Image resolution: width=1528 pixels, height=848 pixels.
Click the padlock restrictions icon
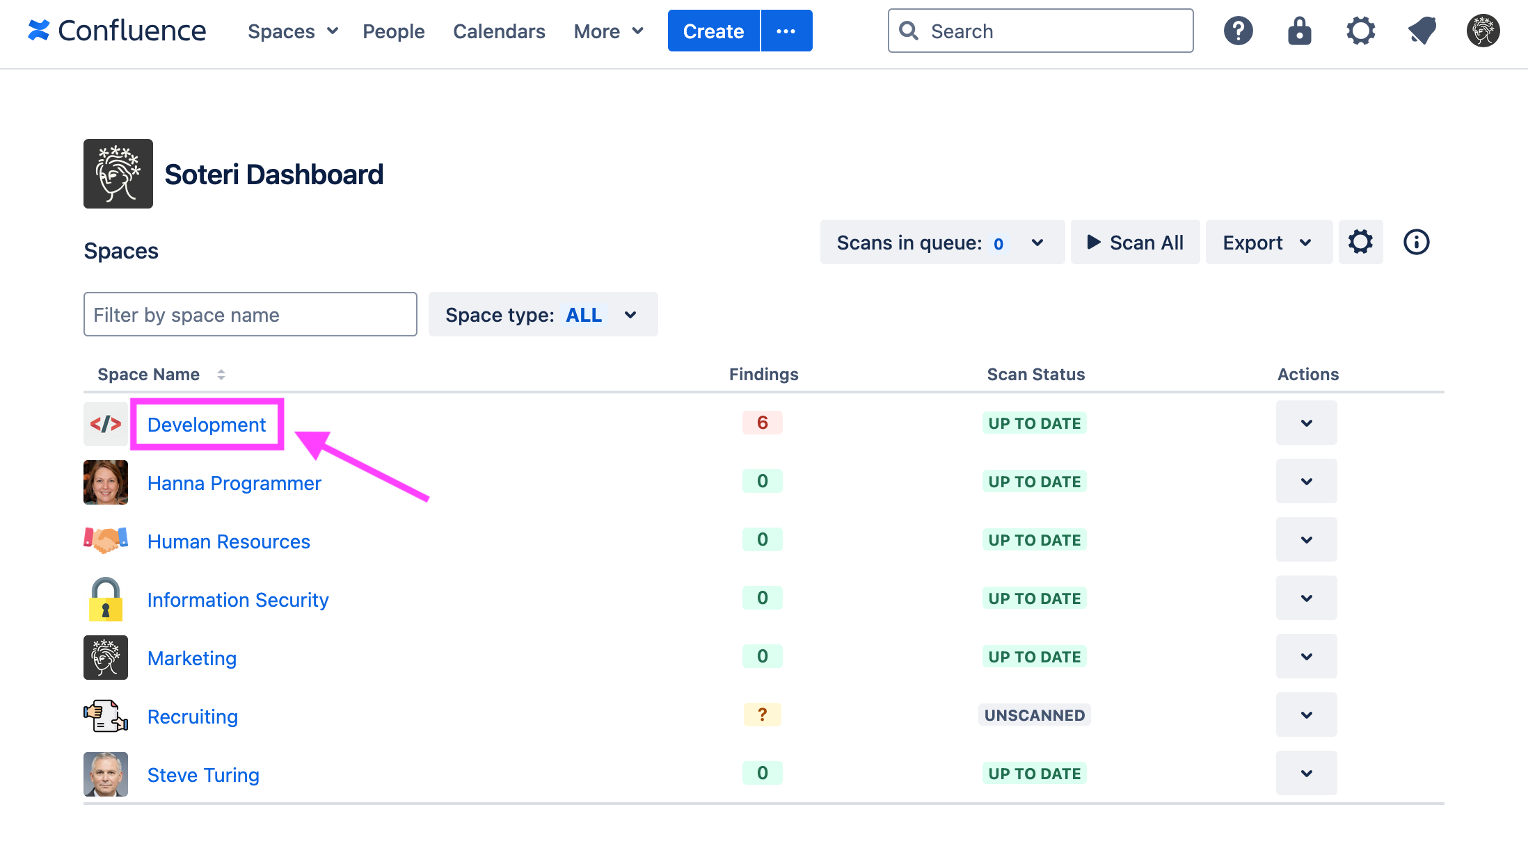tap(1299, 30)
